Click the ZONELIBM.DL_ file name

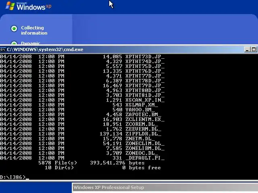pyautogui.click(x=145, y=148)
